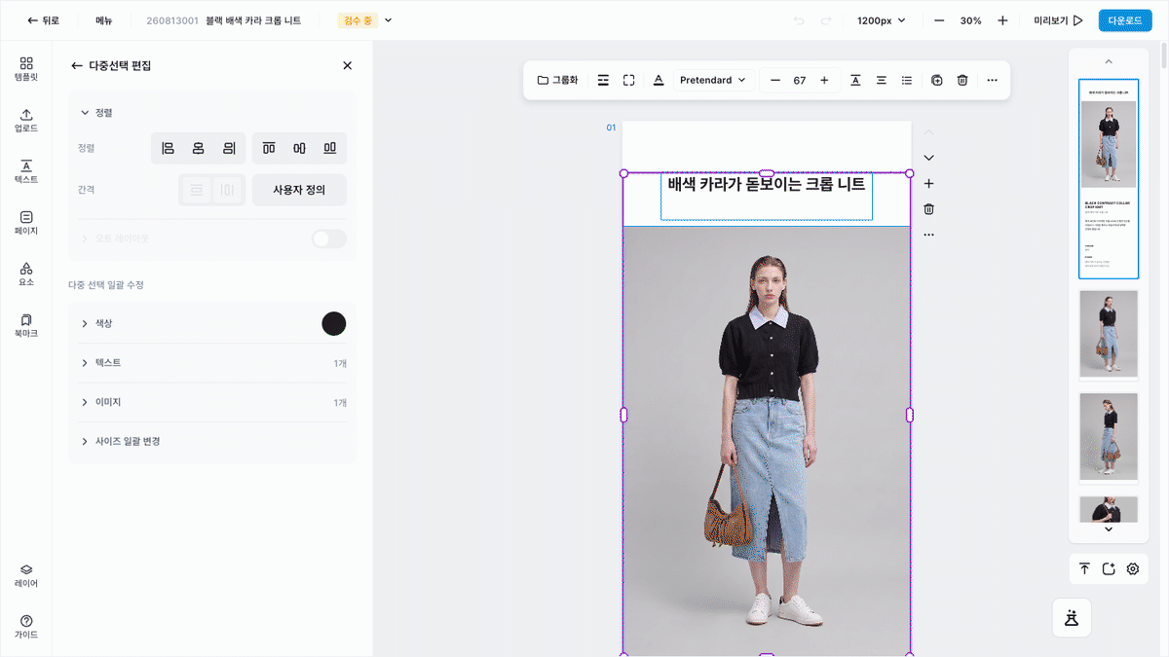Align selection to the top edge
The height and width of the screenshot is (657, 1169).
coord(269,148)
